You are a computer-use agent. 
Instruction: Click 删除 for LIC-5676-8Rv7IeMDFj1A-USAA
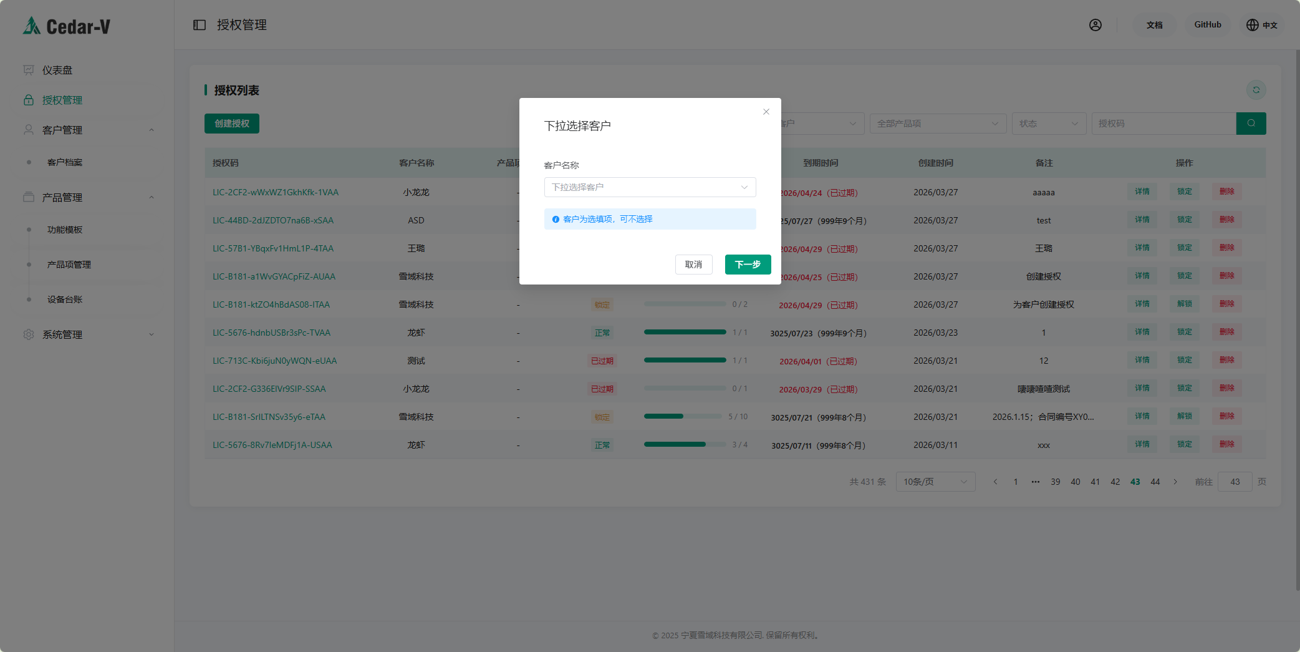tap(1227, 444)
